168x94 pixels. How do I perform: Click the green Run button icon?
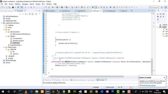coord(57,7)
